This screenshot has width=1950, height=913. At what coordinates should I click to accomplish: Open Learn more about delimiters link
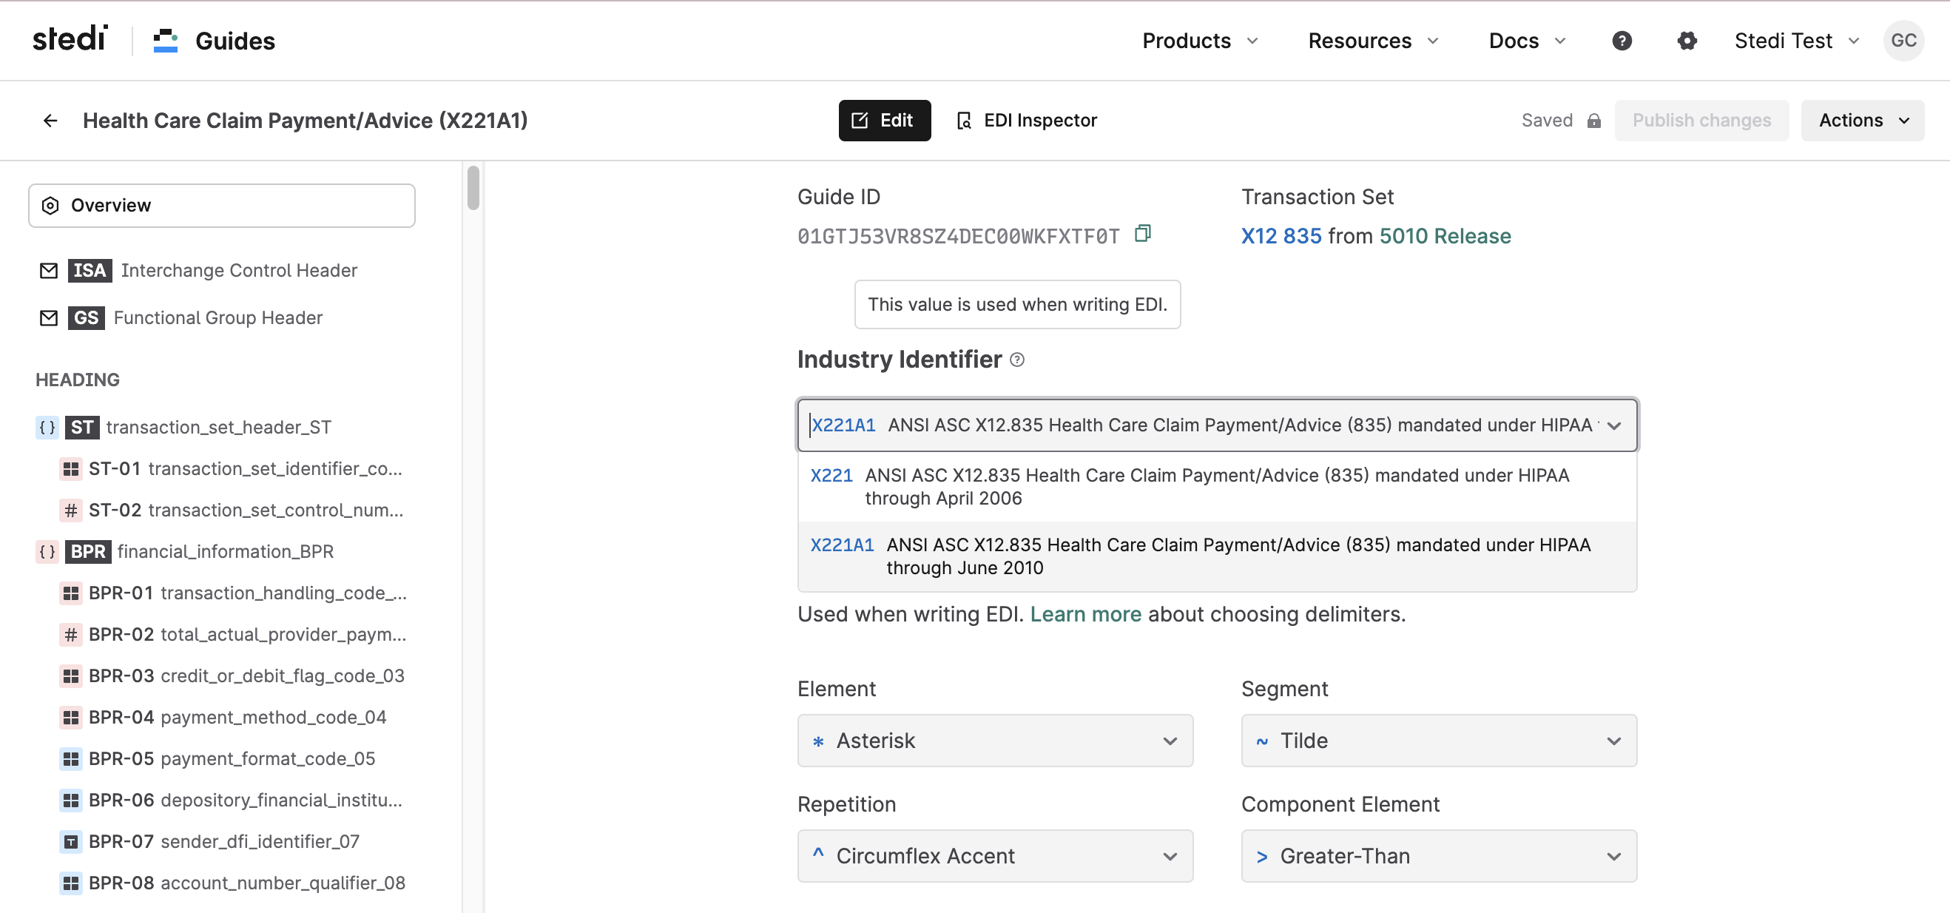click(1085, 615)
